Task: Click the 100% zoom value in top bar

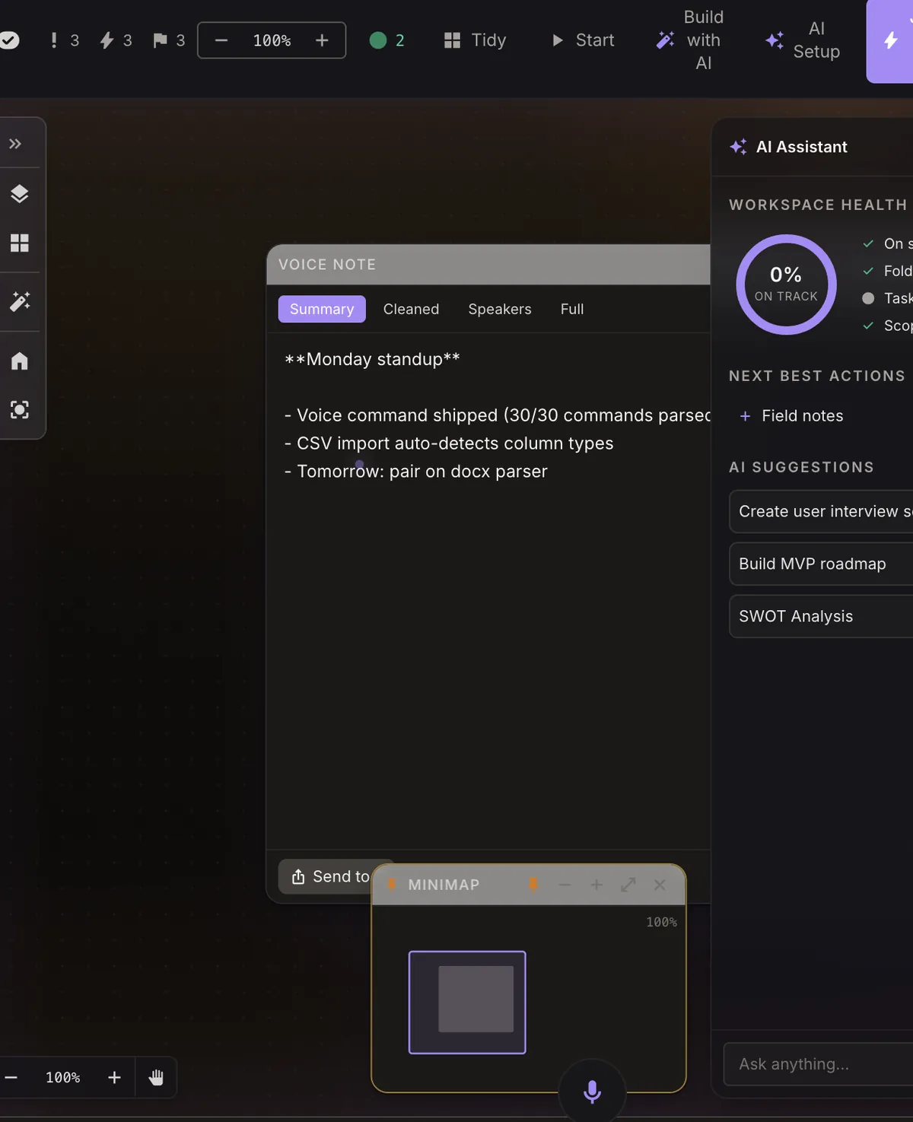Action: pos(272,40)
